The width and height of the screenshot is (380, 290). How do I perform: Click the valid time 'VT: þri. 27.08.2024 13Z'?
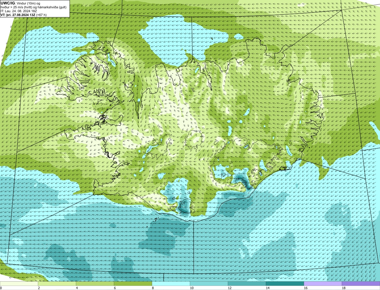point(18,15)
